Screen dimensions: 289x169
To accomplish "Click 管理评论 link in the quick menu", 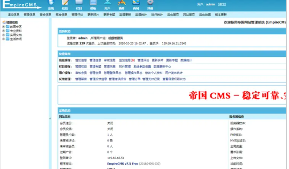I will [143, 60].
